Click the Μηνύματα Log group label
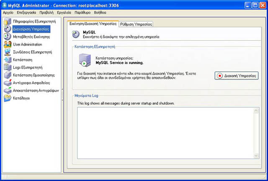This screenshot has width=268, height=181. [x=86, y=96]
